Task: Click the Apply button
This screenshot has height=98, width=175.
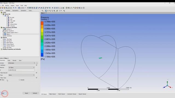Action: pyautogui.click(x=3, y=93)
